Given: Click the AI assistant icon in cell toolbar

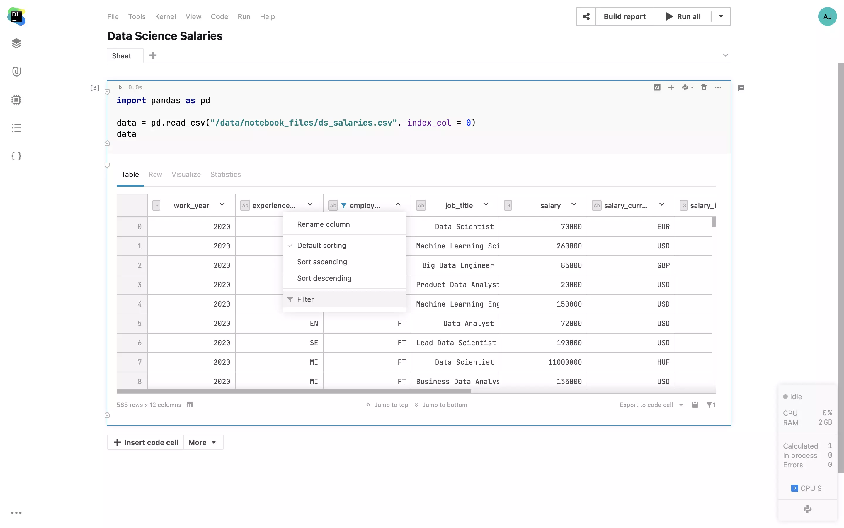Looking at the screenshot, I should (657, 87).
